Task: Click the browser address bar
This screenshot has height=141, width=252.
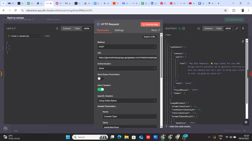Action: pyautogui.click(x=124, y=10)
